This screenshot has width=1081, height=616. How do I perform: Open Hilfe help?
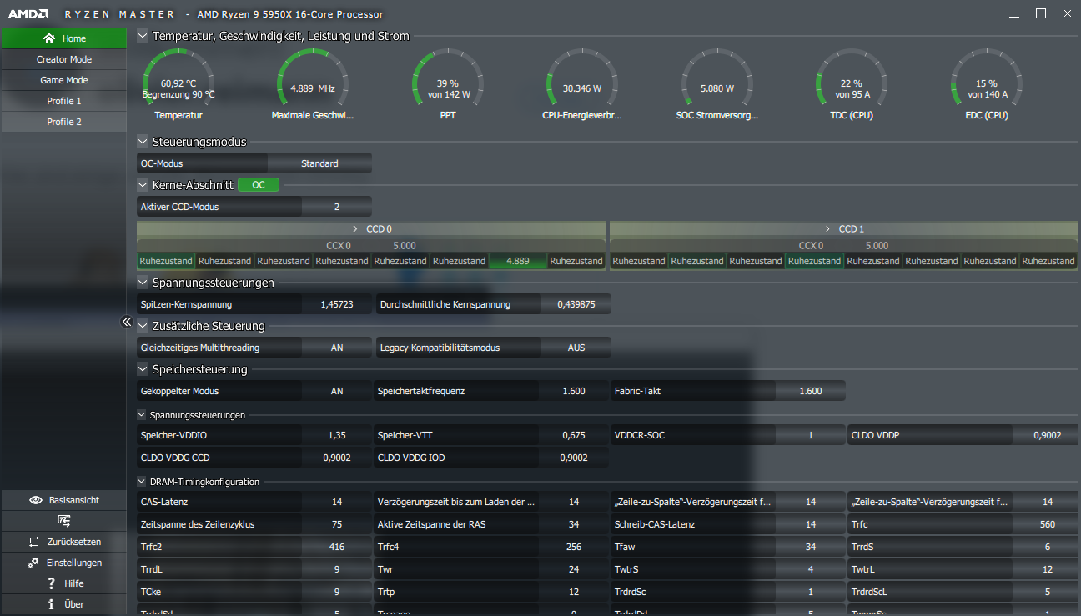pyautogui.click(x=63, y=583)
